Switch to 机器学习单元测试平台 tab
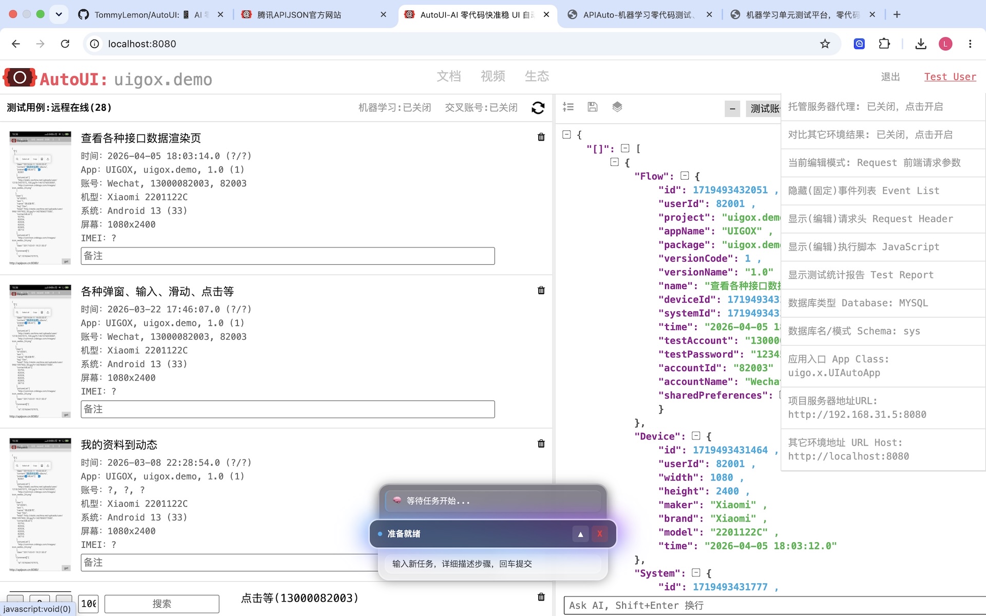 pos(802,14)
